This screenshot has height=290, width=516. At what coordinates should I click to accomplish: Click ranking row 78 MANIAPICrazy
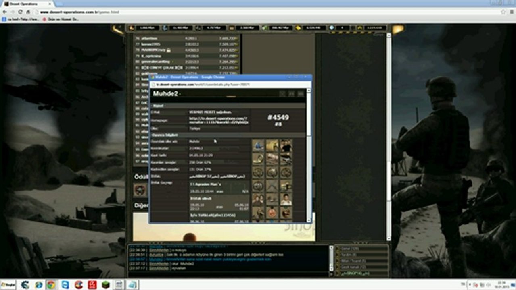click(x=186, y=50)
